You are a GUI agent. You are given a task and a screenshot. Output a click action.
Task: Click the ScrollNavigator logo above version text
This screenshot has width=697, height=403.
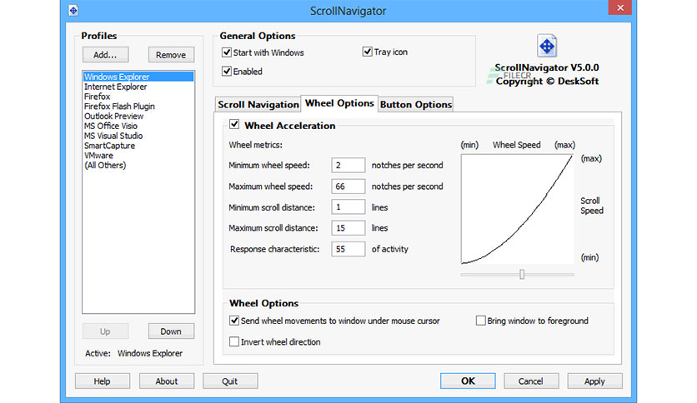coord(547,46)
